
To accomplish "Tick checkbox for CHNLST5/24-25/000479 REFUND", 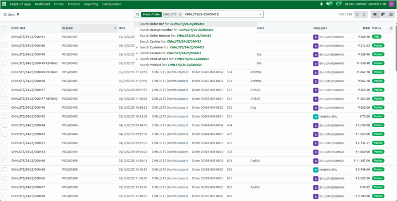I will pyautogui.click(x=5, y=63).
